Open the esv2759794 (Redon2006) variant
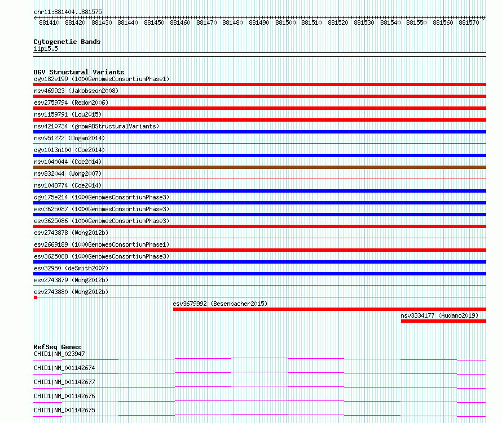Viewport: 502px width, 423px height. (x=71, y=103)
